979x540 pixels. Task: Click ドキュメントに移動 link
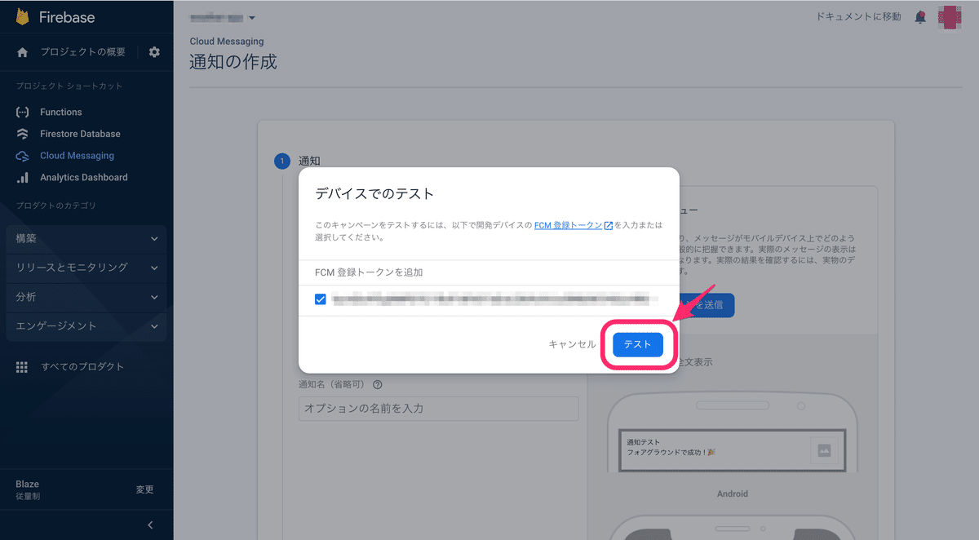[859, 17]
